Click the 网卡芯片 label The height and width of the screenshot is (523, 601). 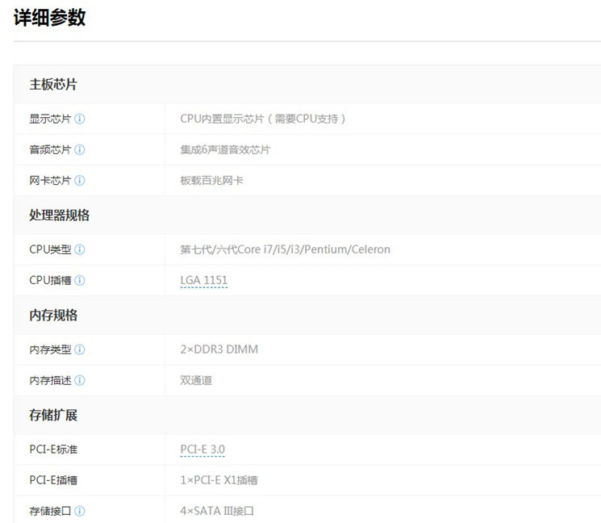click(x=50, y=180)
